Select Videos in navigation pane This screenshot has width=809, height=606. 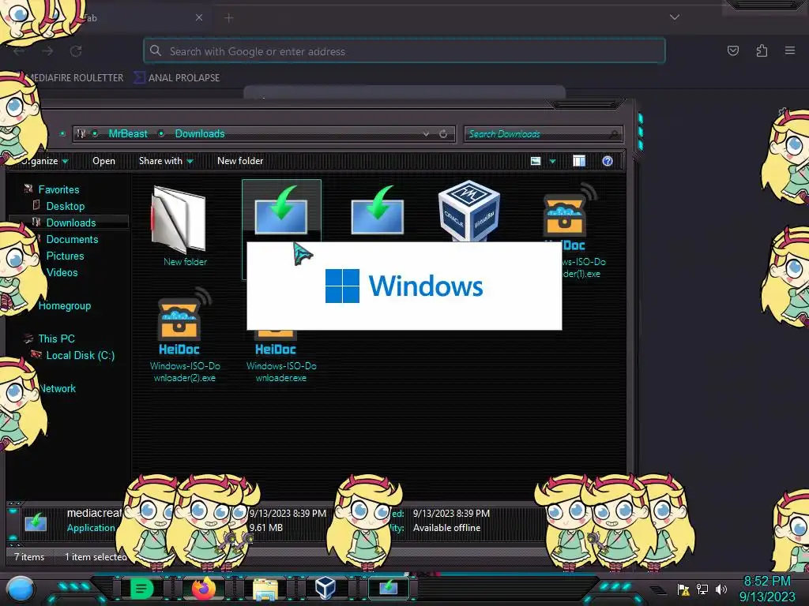coord(62,272)
